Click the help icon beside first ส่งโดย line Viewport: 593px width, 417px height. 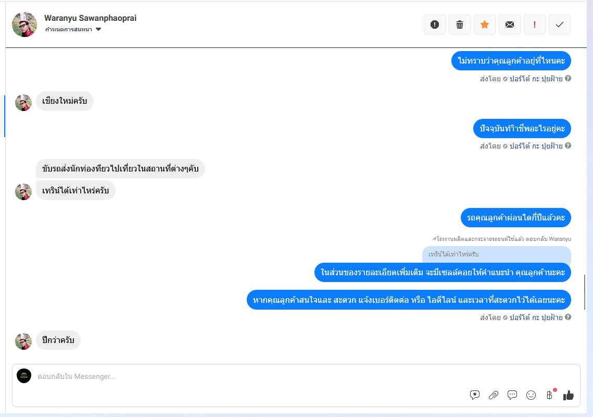[x=567, y=78]
